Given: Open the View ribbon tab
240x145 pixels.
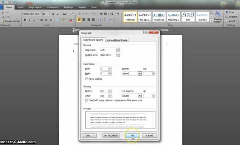Looking at the screenshot, I should coord(94,7).
